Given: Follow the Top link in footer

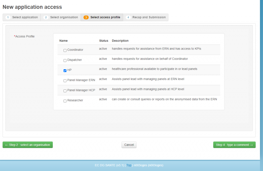Looking at the screenshot, I should coord(129,165).
